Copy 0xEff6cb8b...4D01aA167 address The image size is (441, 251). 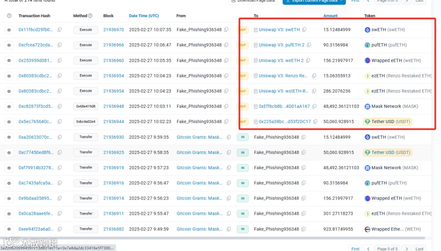[314, 106]
